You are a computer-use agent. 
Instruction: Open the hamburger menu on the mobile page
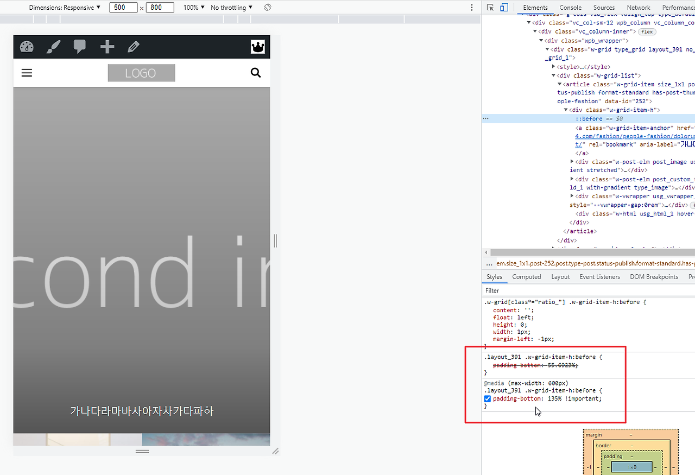pyautogui.click(x=27, y=73)
